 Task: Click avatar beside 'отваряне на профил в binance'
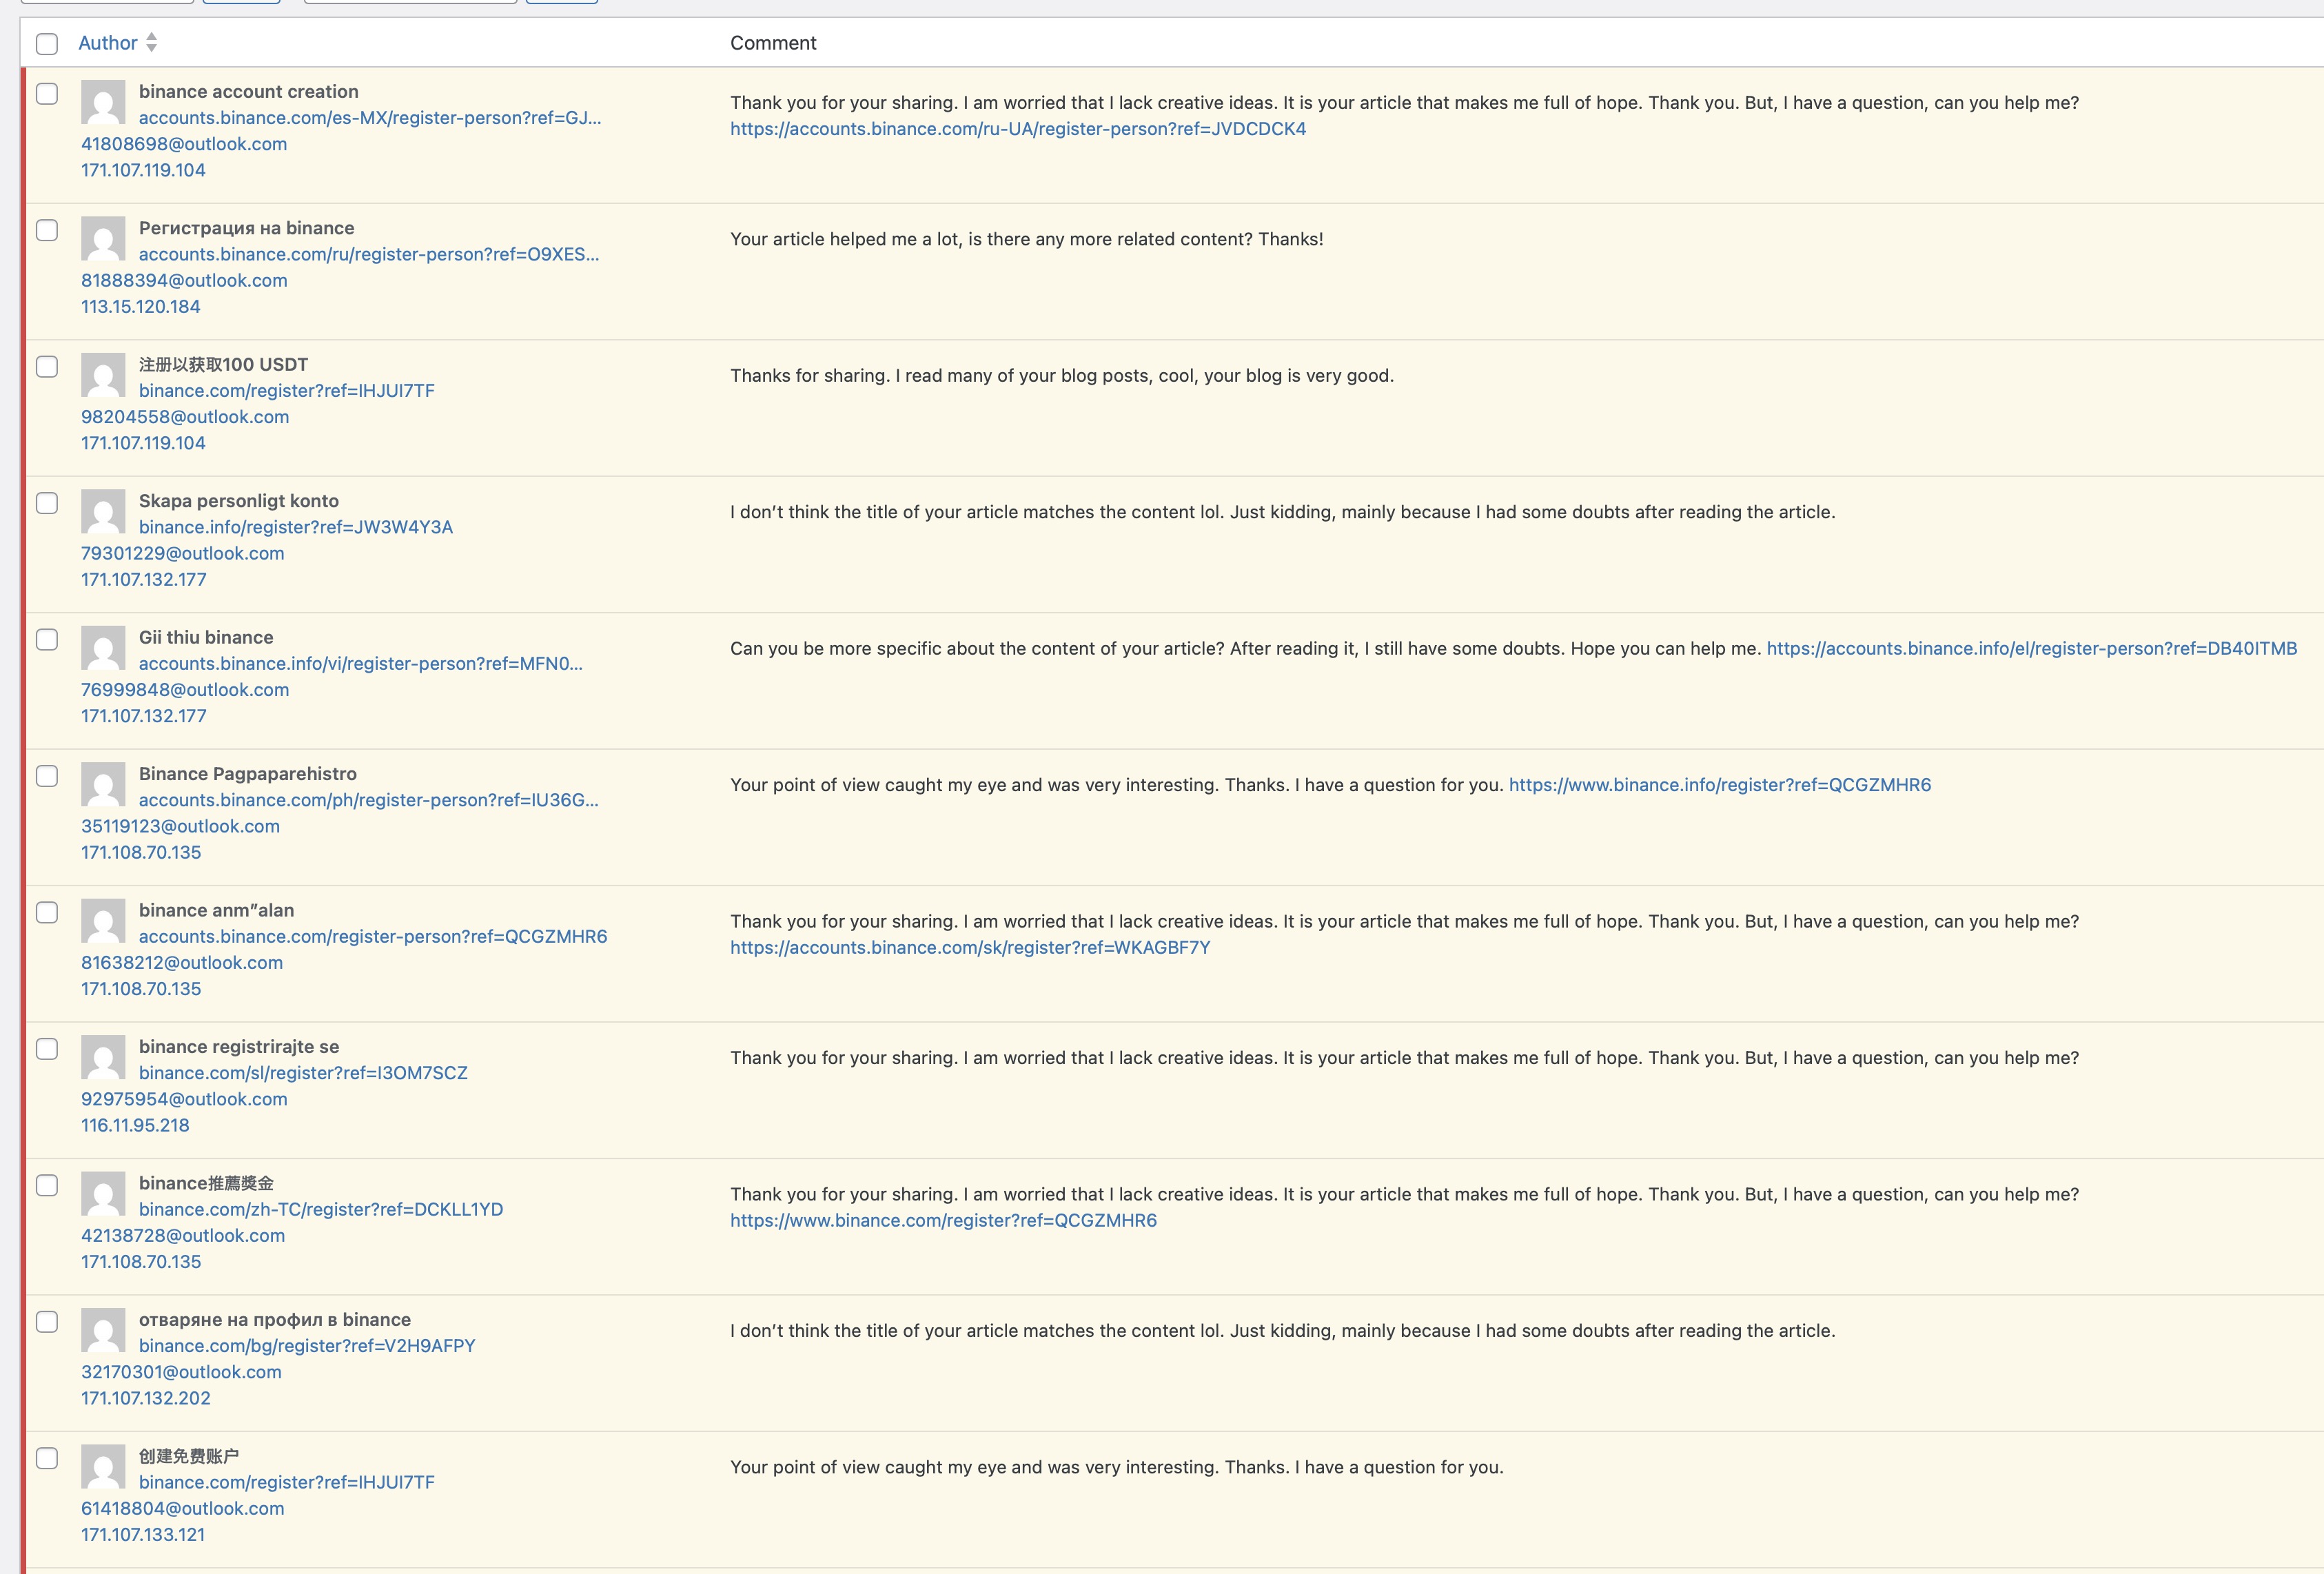pyautogui.click(x=103, y=1331)
